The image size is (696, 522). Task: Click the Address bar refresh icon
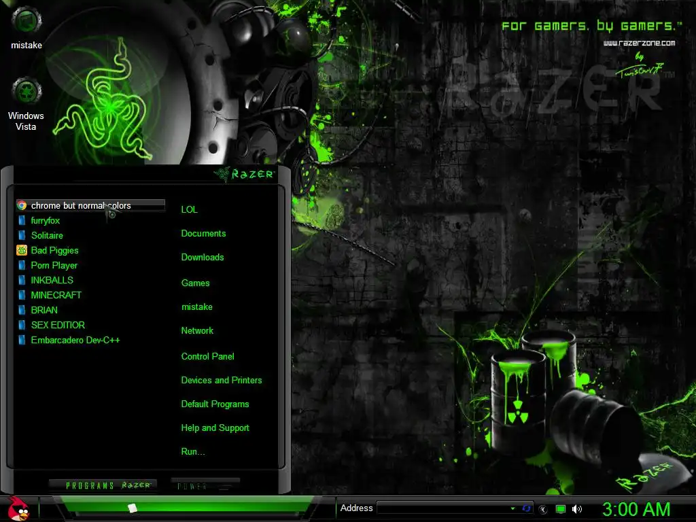point(527,508)
